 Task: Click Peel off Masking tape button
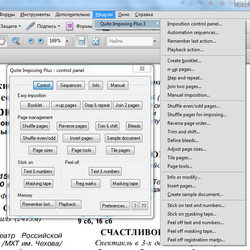[125, 183]
